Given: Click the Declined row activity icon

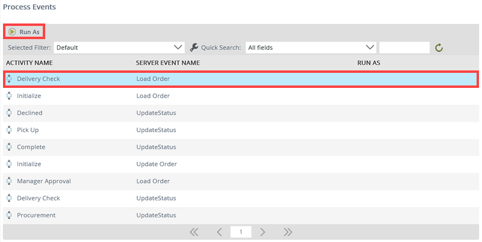Looking at the screenshot, I should click(9, 113).
